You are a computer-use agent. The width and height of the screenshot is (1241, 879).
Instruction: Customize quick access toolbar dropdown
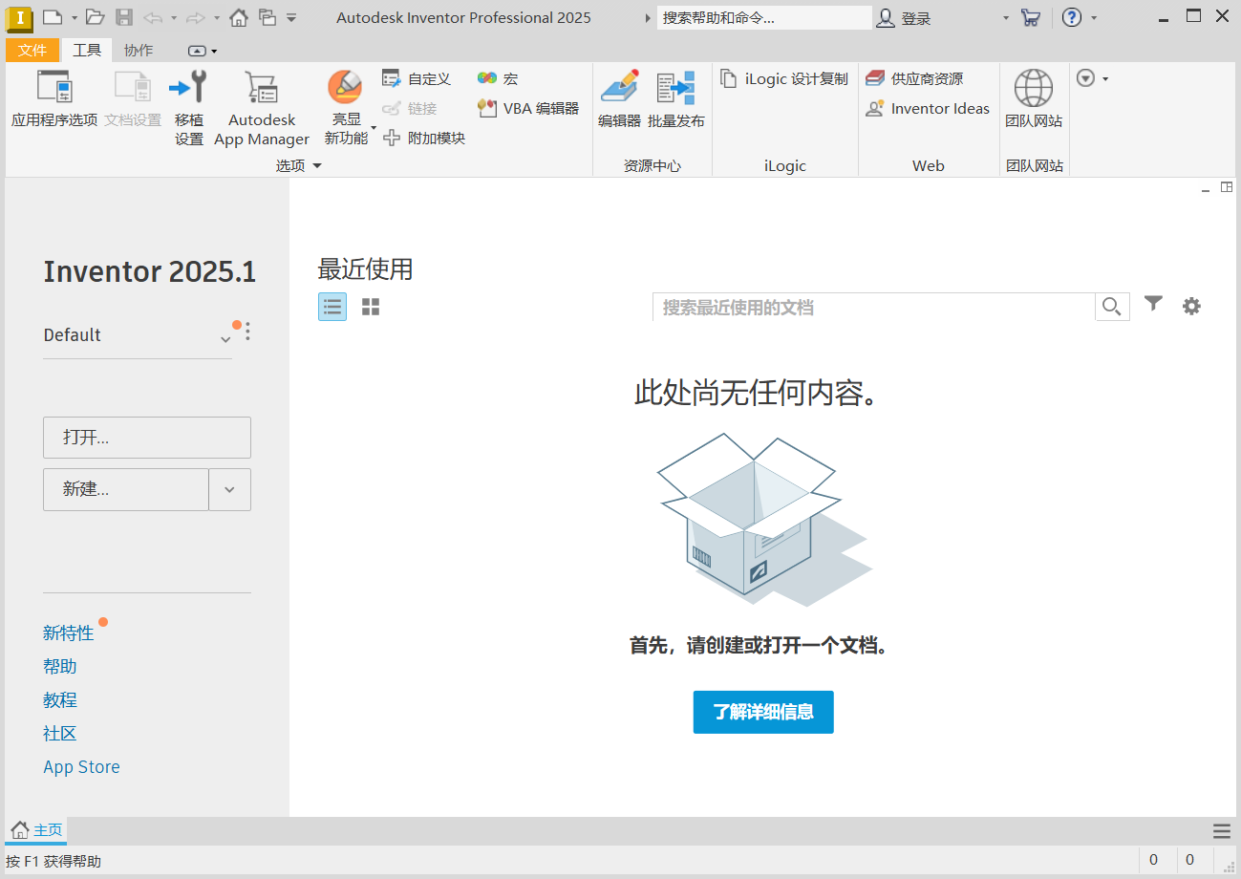click(x=291, y=17)
